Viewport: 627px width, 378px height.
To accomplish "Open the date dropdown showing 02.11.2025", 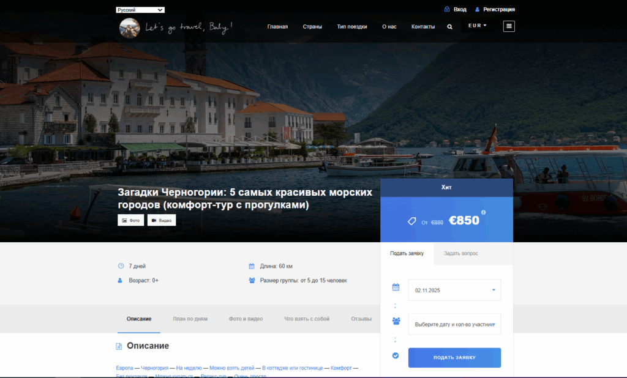I will (x=454, y=290).
